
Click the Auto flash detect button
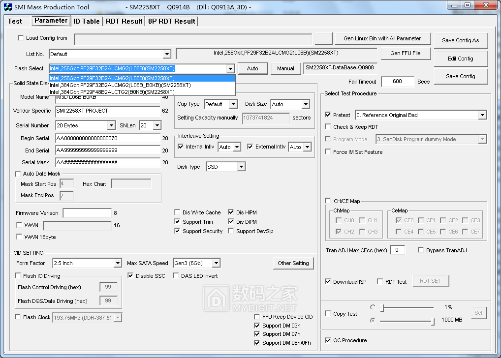pos(252,68)
